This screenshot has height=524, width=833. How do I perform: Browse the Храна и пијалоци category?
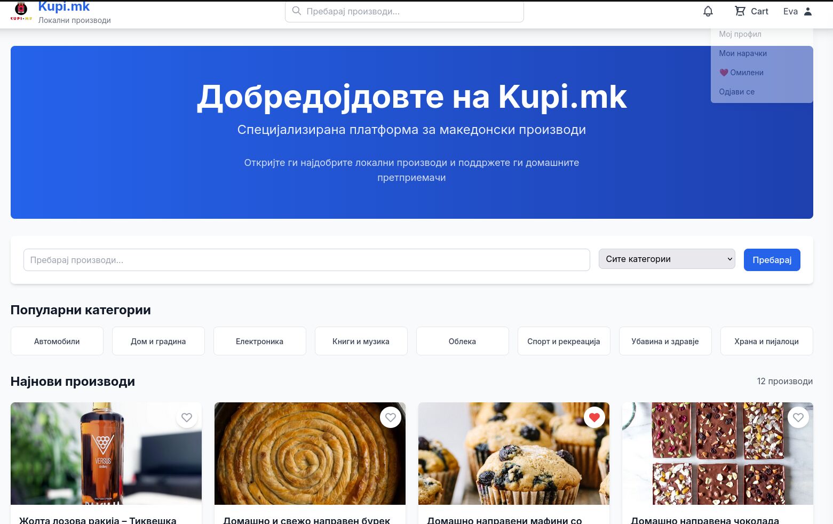[766, 341]
